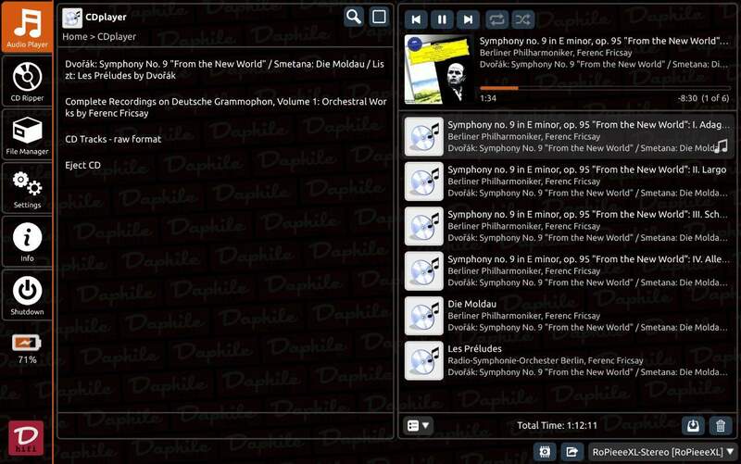Clear the playlist with trash icon
Image resolution: width=741 pixels, height=464 pixels.
721,425
